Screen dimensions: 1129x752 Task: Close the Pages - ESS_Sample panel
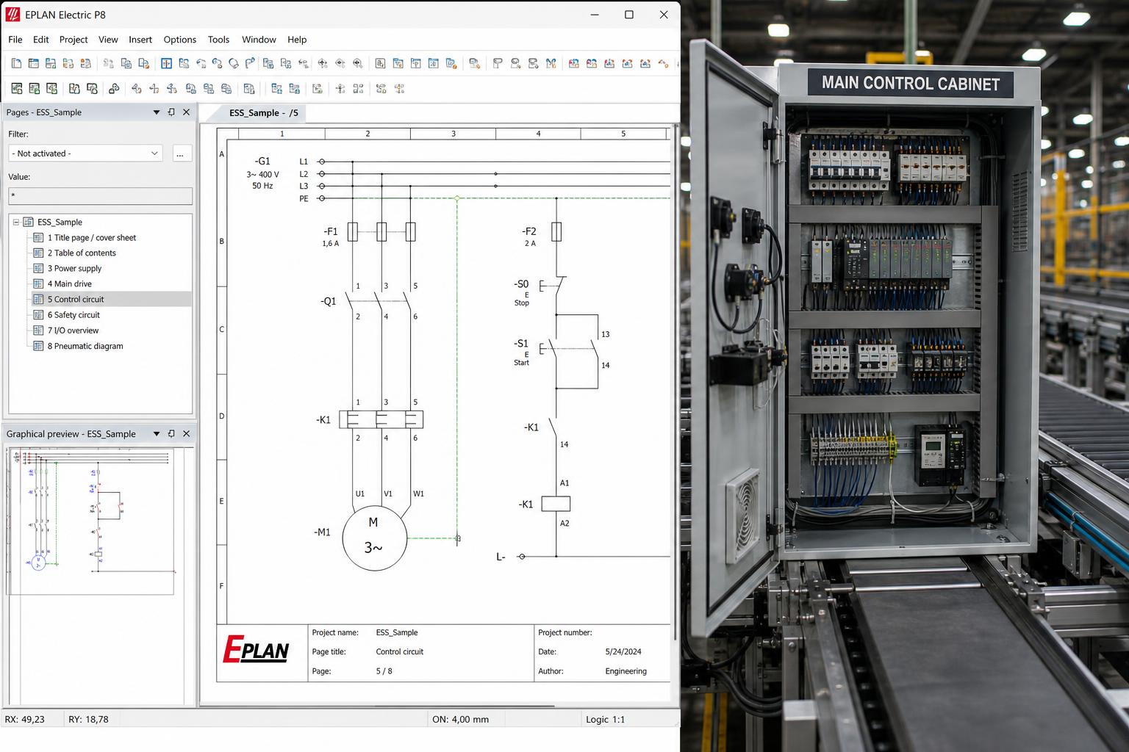[x=186, y=112]
